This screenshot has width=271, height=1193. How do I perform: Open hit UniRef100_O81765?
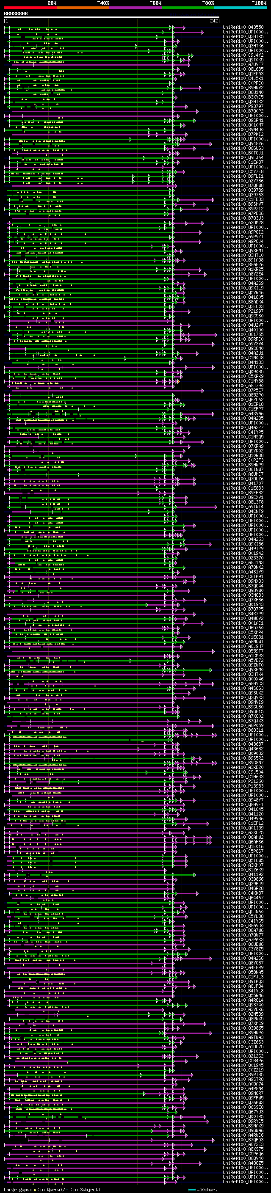click(243, 334)
